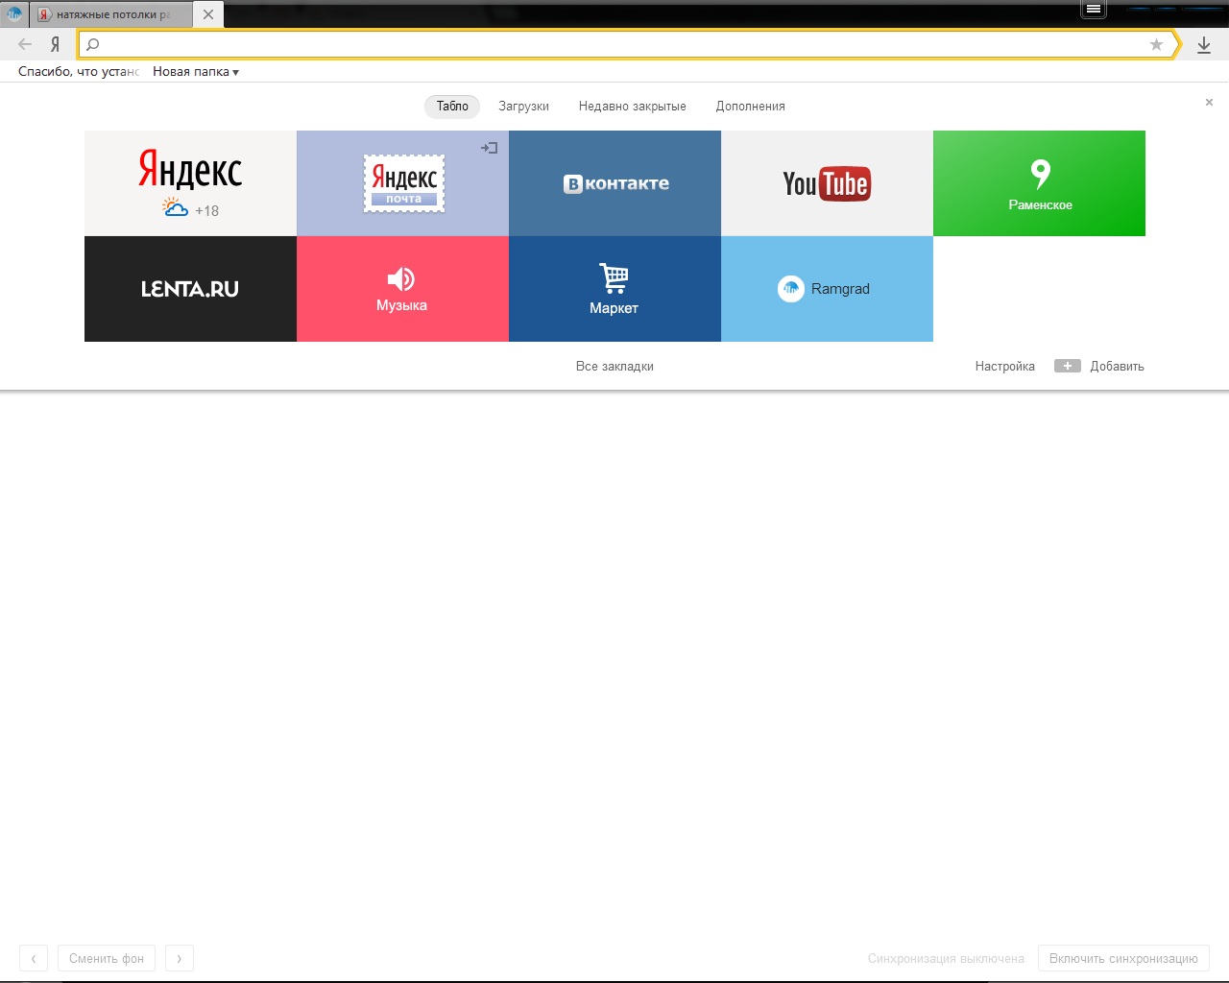Screen dimensions: 1229x983
Task: Open the ВКонтакте tile
Action: click(614, 183)
